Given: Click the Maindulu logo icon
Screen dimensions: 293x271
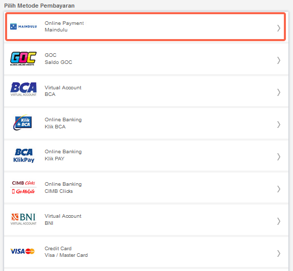Looking at the screenshot, I should point(23,26).
